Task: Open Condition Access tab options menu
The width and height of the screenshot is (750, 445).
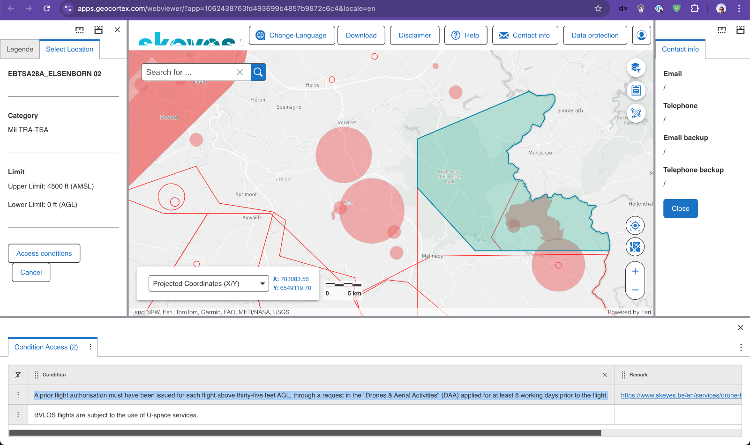Action: pos(90,347)
